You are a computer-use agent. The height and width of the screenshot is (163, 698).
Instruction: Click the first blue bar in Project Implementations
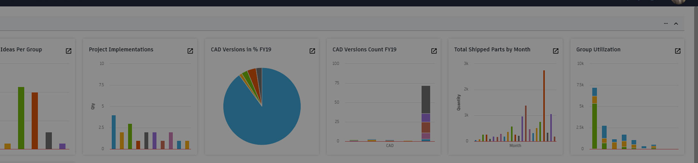[113, 132]
